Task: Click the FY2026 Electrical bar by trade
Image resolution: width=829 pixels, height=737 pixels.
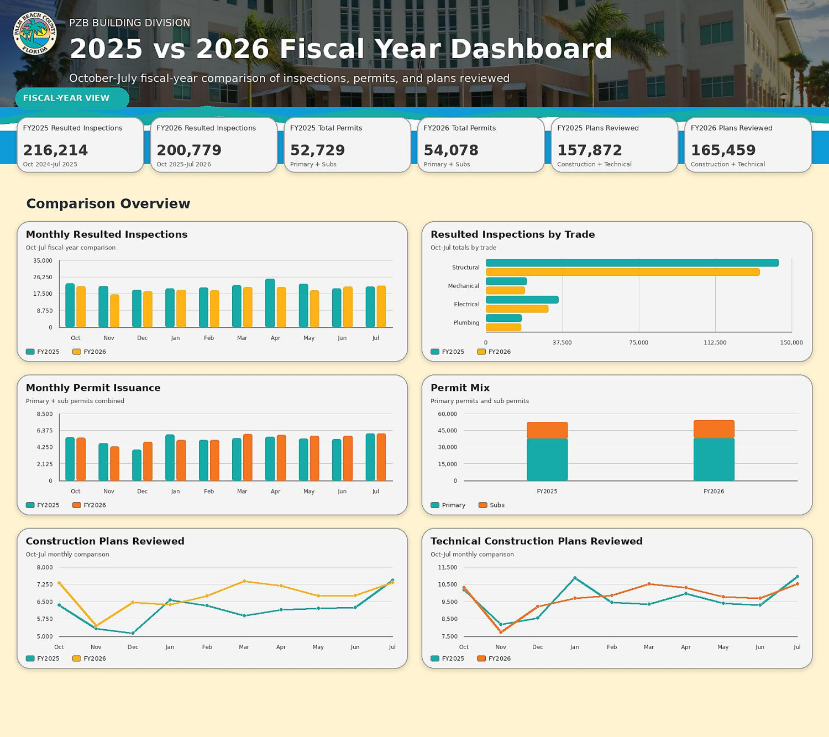Action: click(x=517, y=309)
